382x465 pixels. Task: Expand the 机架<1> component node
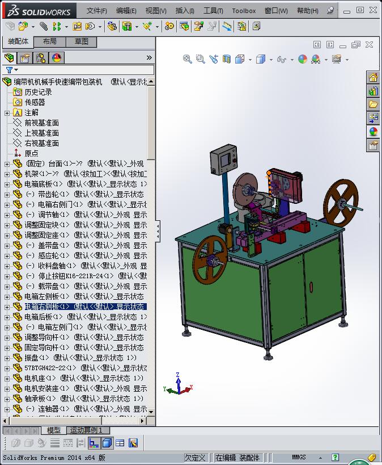[x=7, y=174]
